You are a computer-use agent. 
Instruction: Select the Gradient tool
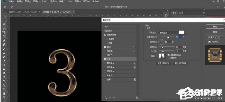coord(4,65)
